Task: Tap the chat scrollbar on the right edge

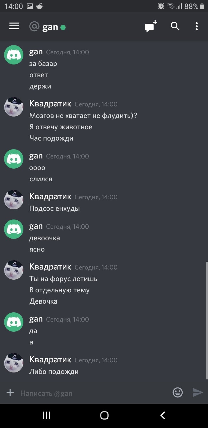Action: click(x=207, y=320)
